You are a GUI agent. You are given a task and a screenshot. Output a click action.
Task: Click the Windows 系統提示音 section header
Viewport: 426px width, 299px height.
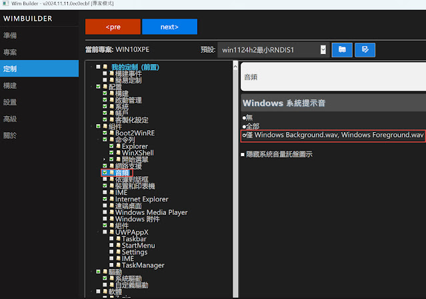click(x=333, y=103)
